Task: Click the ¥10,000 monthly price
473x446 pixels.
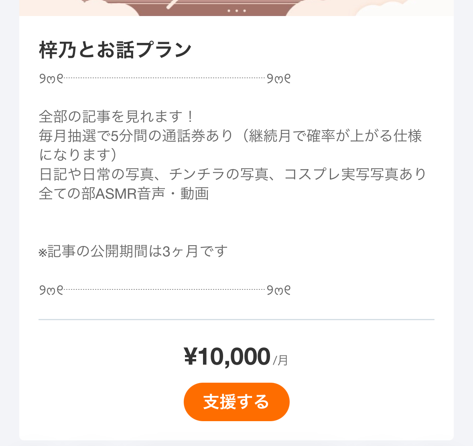Action: (227, 357)
